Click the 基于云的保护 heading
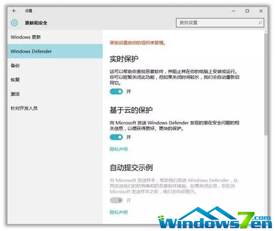This screenshot has height=231, width=275. pyautogui.click(x=131, y=110)
